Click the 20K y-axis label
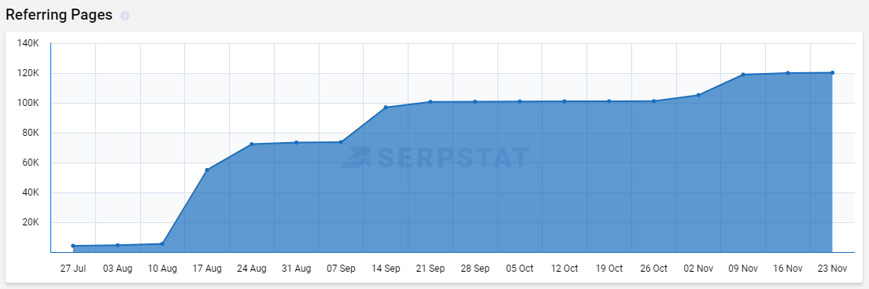 coord(30,222)
